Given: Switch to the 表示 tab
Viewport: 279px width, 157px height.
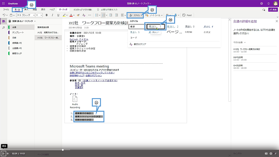Looking at the screenshot, I should point(43,9).
